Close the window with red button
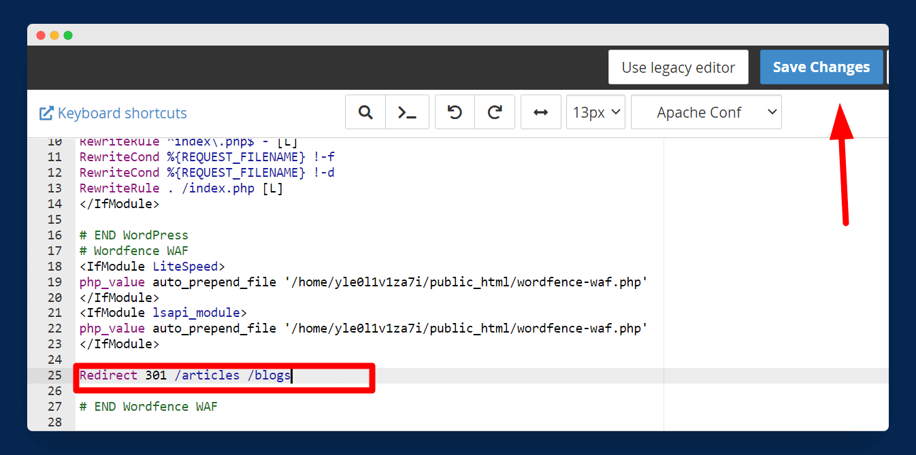The width and height of the screenshot is (916, 455). [x=41, y=35]
